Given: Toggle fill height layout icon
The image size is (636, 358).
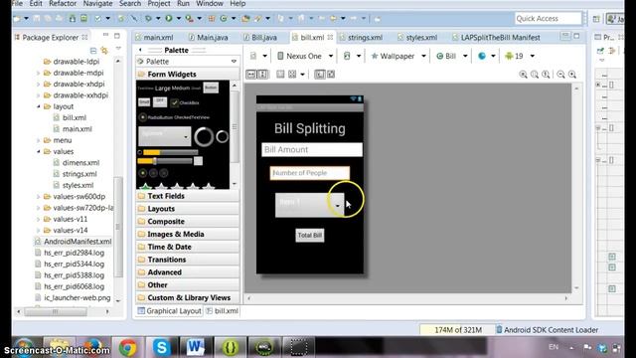Looking at the screenshot, I should [x=262, y=75].
